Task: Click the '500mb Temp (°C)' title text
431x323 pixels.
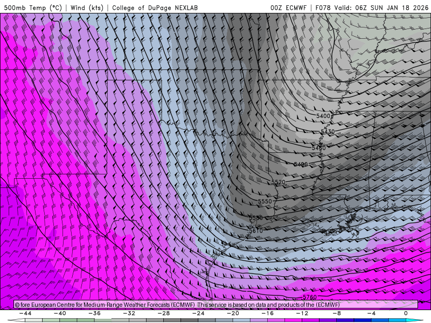Action: 33,8
